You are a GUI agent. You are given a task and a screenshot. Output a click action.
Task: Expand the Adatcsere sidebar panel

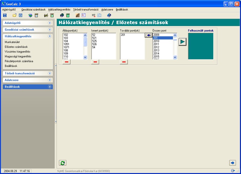[50, 80]
